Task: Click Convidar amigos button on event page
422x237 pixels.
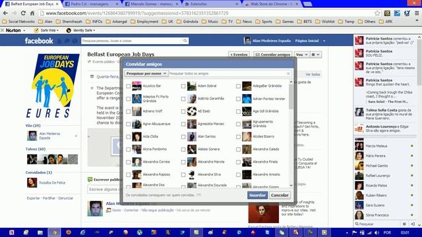Action: (272, 55)
